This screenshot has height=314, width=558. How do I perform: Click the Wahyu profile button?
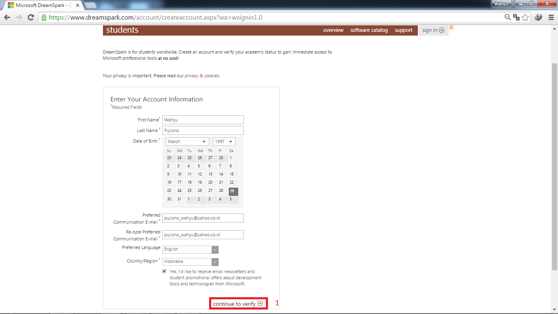[x=501, y=4]
